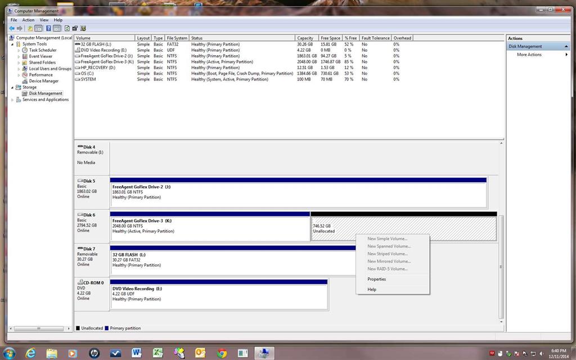Collapse the Storage tree node

[x=12, y=87]
